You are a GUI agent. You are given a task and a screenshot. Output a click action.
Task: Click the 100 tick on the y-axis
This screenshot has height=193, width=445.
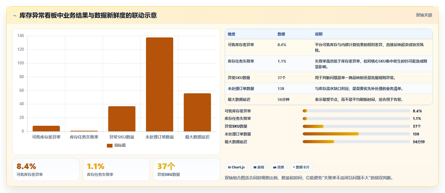(x=21, y=63)
